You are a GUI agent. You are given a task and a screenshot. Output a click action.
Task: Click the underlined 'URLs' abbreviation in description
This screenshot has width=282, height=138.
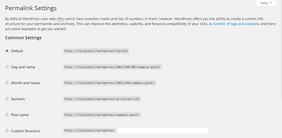pyautogui.click(x=61, y=19)
